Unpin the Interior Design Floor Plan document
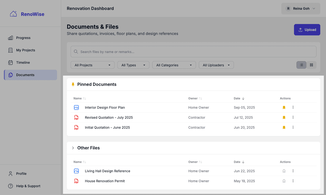 point(284,107)
